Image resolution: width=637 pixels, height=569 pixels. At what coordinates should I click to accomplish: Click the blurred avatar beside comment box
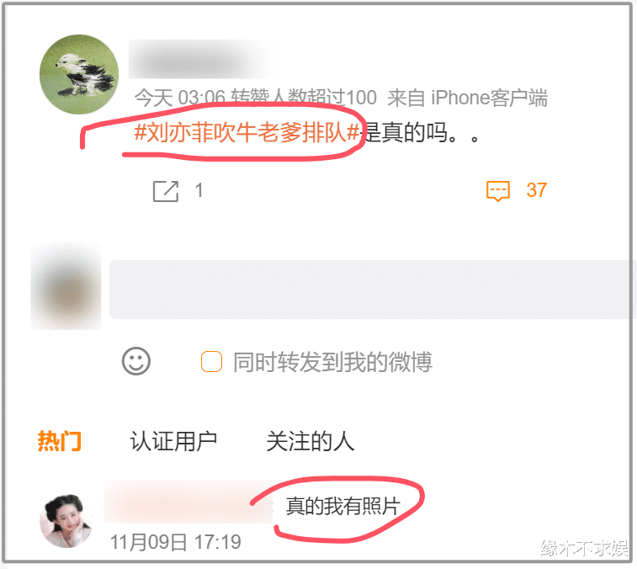tap(66, 286)
